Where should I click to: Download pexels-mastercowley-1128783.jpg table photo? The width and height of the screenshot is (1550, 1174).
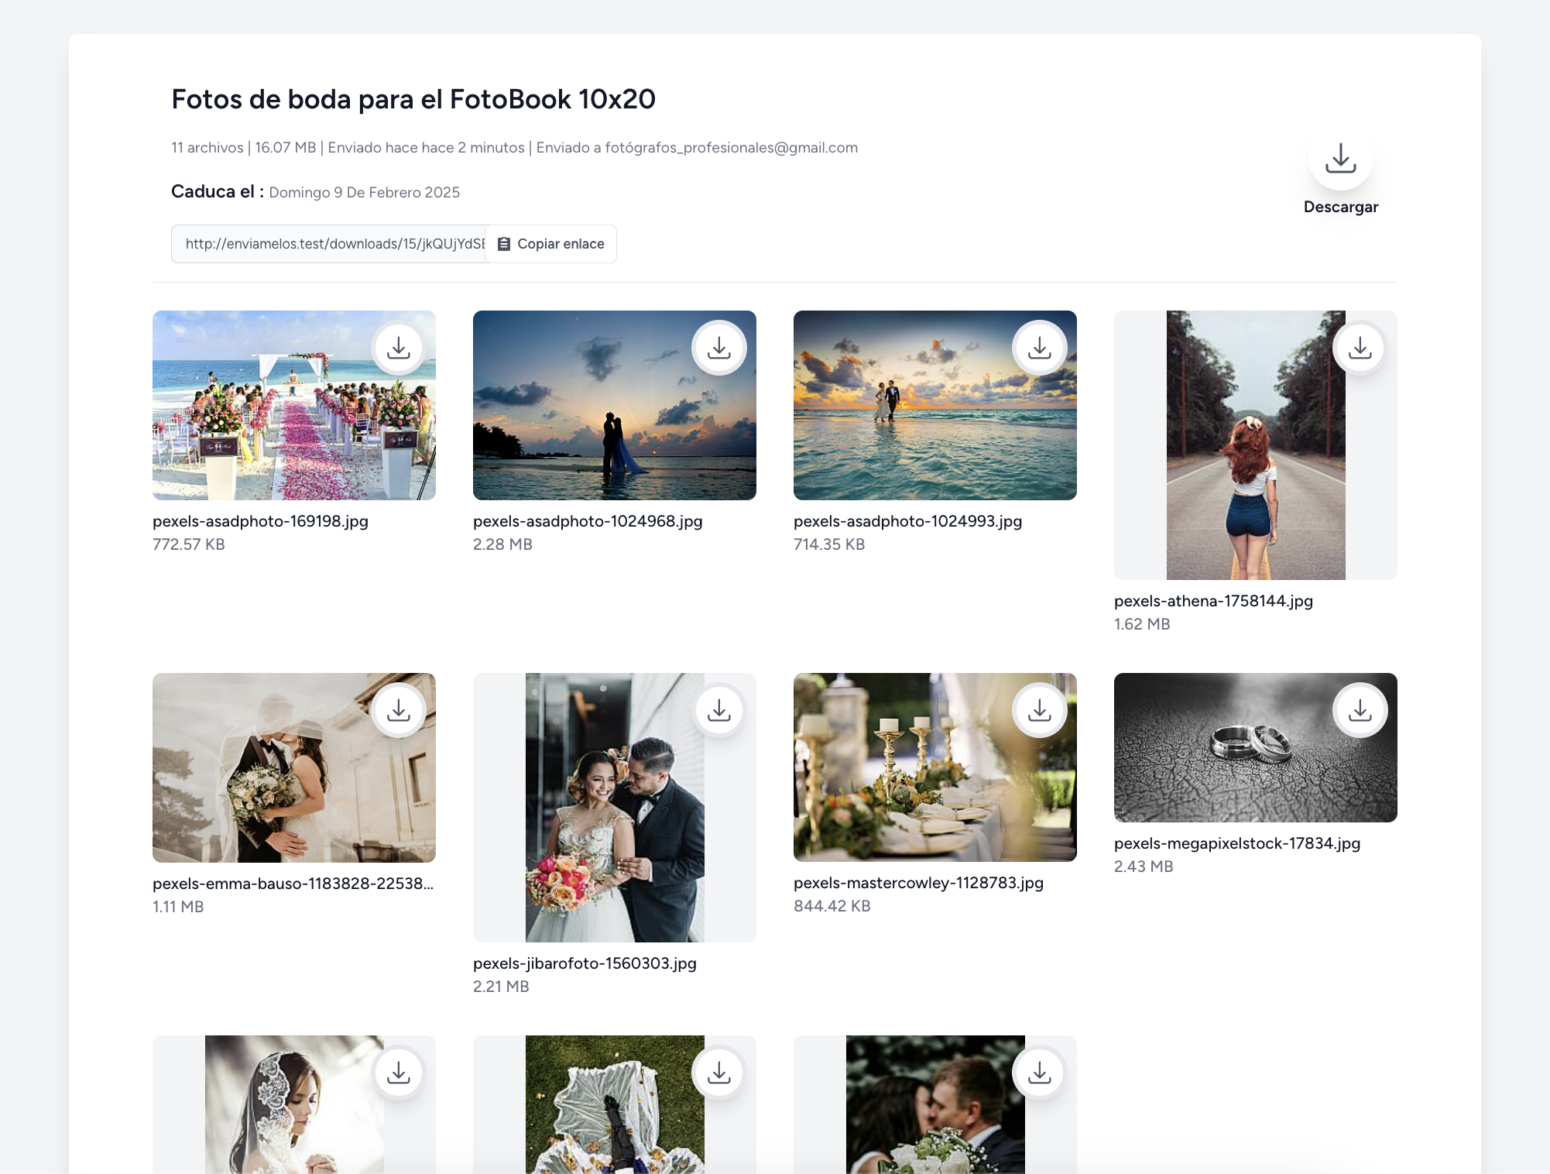point(1040,710)
